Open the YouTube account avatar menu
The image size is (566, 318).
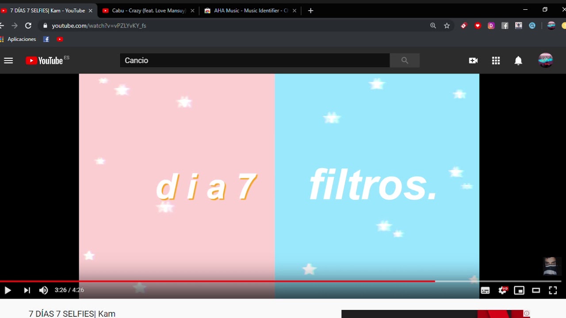[x=546, y=60]
